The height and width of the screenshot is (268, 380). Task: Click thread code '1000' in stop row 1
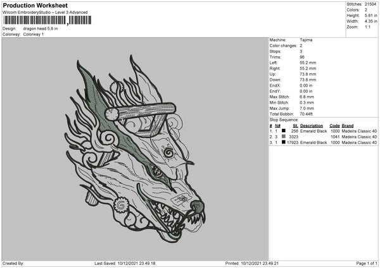[x=335, y=131]
